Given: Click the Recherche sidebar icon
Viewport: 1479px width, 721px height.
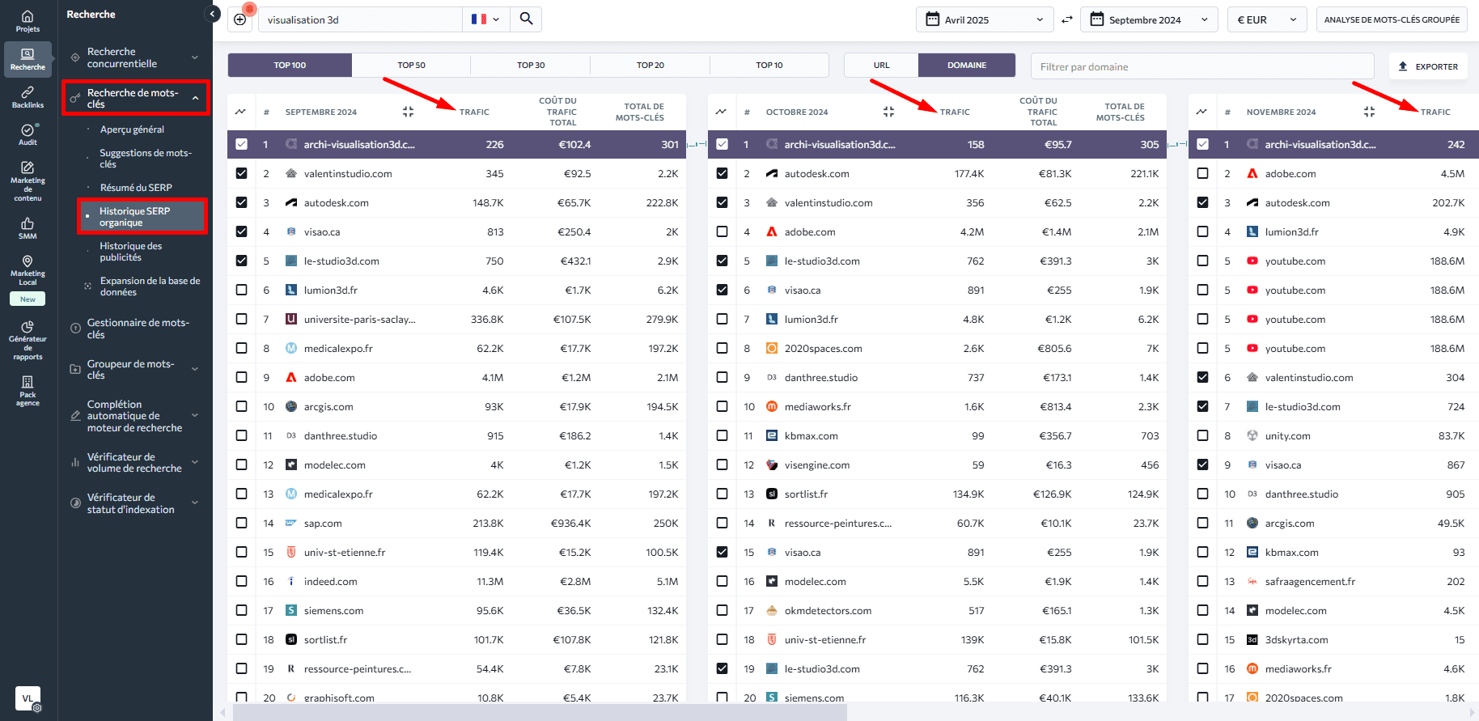Looking at the screenshot, I should (28, 59).
